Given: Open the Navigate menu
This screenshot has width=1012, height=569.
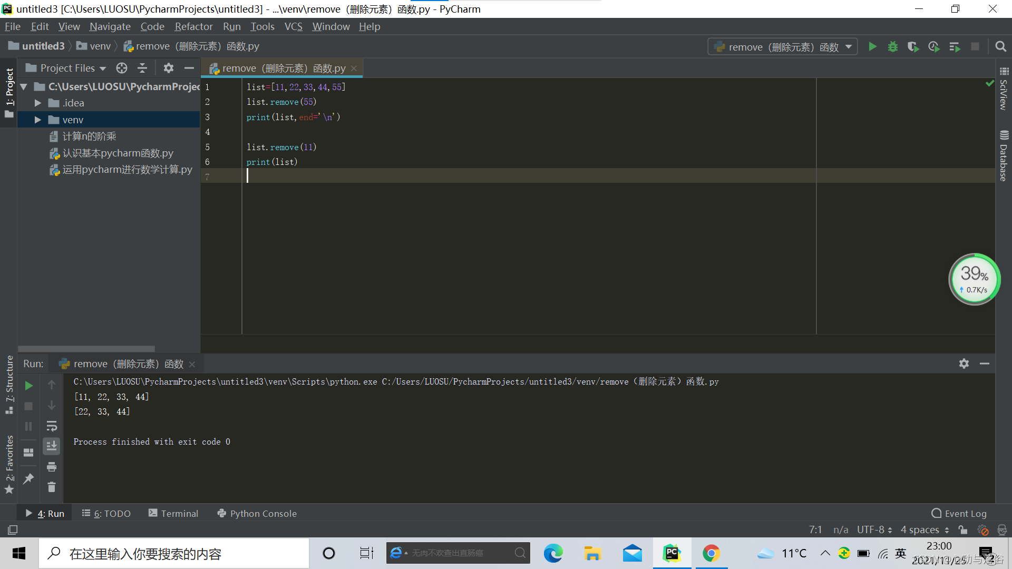Looking at the screenshot, I should tap(110, 26).
